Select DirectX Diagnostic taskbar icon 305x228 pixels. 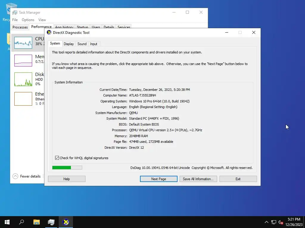tap(66, 222)
